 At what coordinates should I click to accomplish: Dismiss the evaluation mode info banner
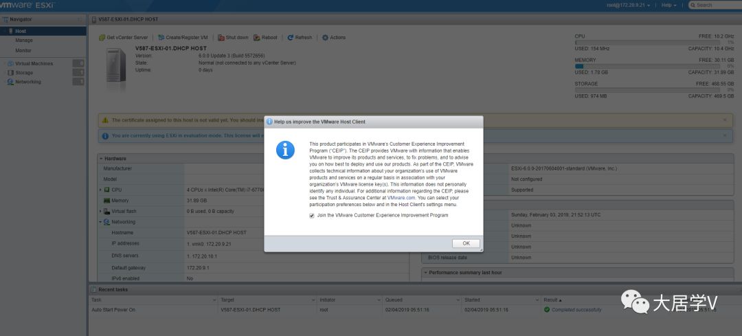pyautogui.click(x=725, y=136)
